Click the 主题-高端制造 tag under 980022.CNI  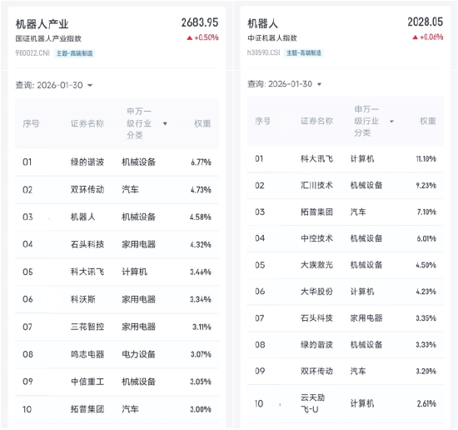click(x=74, y=53)
